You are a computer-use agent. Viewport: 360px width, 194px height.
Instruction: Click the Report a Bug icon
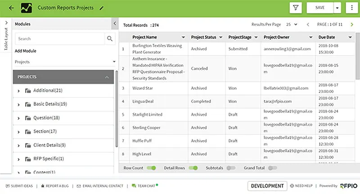click(x=43, y=186)
